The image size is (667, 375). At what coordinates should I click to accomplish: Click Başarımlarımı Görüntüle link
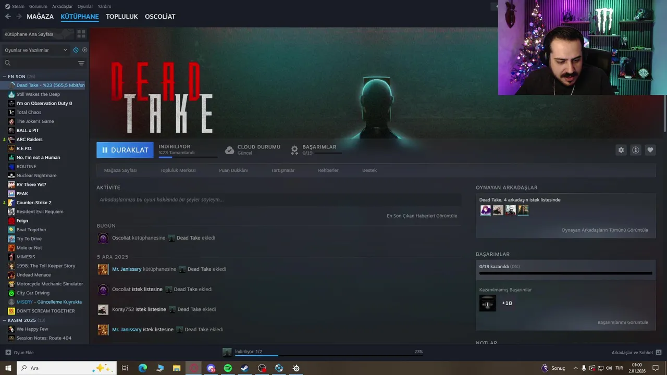pos(623,322)
